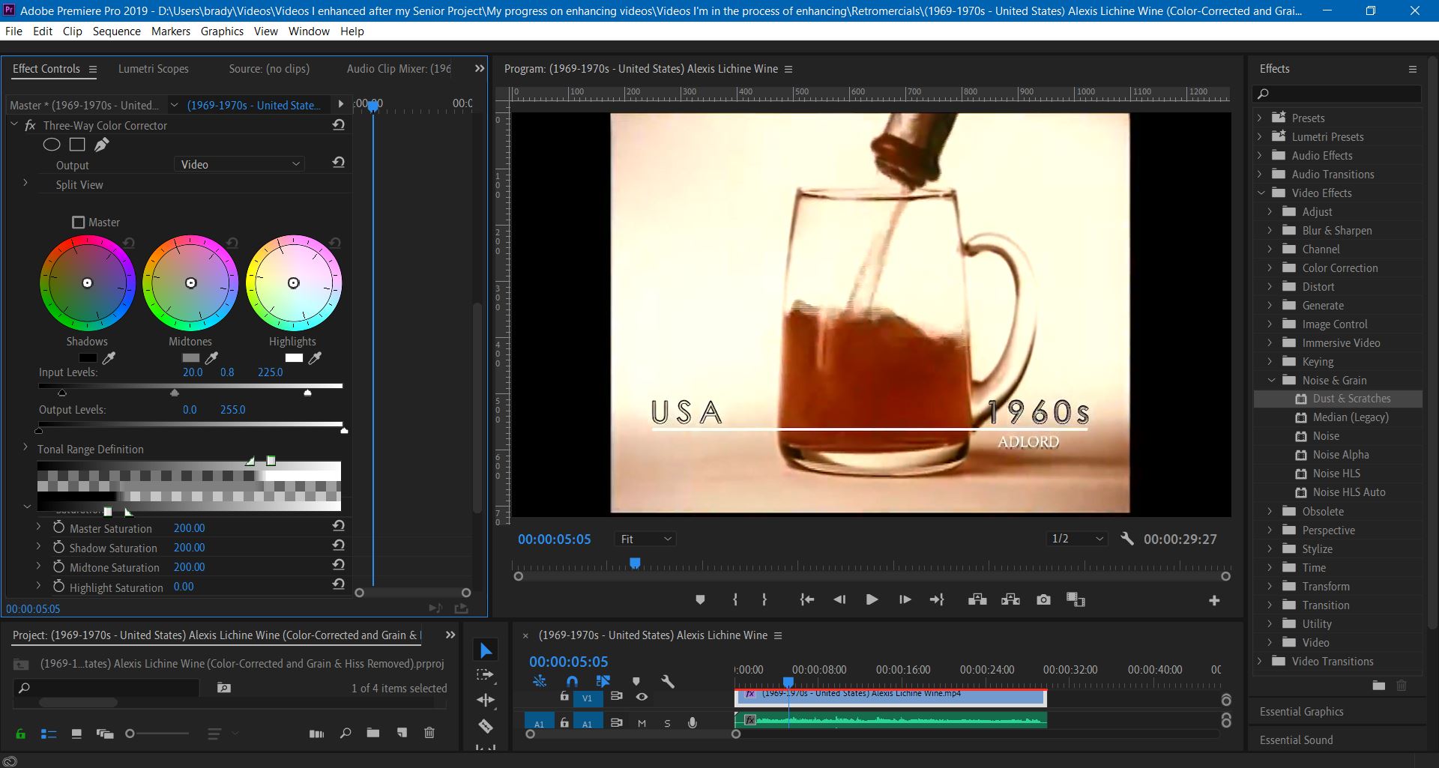
Task: Open Essential Graphics panel
Action: [1301, 711]
